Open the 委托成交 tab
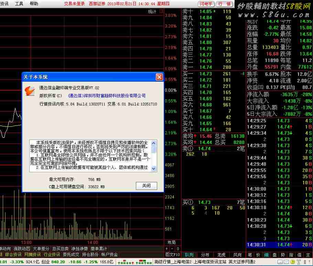 pyautogui.click(x=71, y=255)
